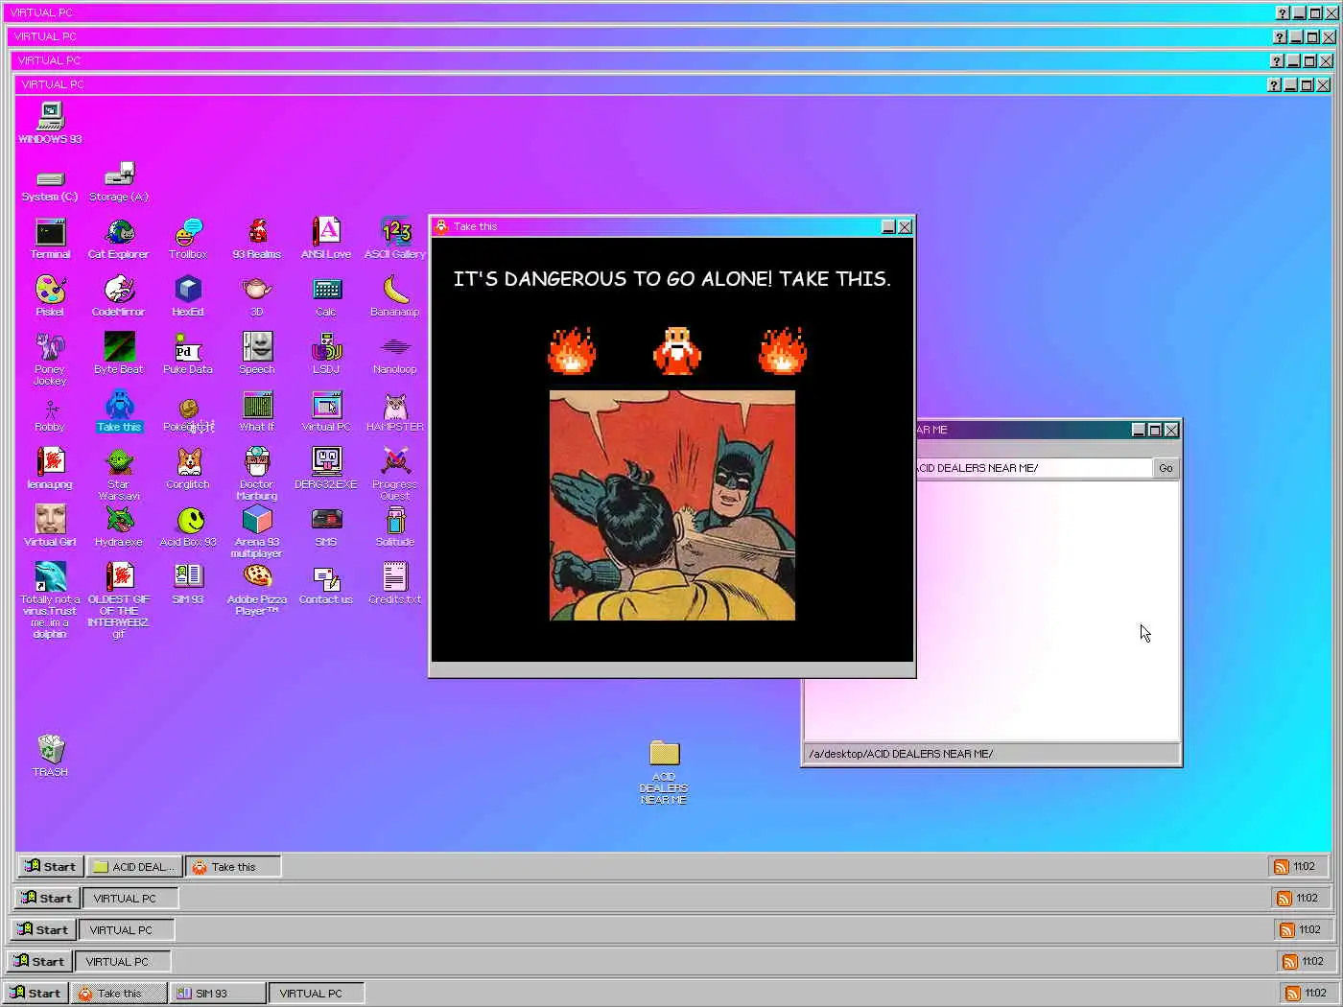Open the SMS icon

[326, 527]
